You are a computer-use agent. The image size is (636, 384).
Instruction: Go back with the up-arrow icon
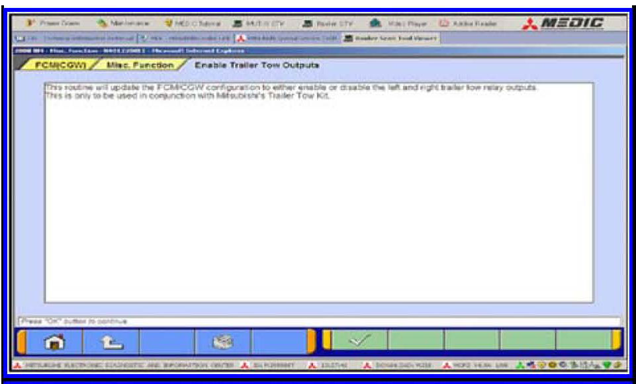coord(110,342)
